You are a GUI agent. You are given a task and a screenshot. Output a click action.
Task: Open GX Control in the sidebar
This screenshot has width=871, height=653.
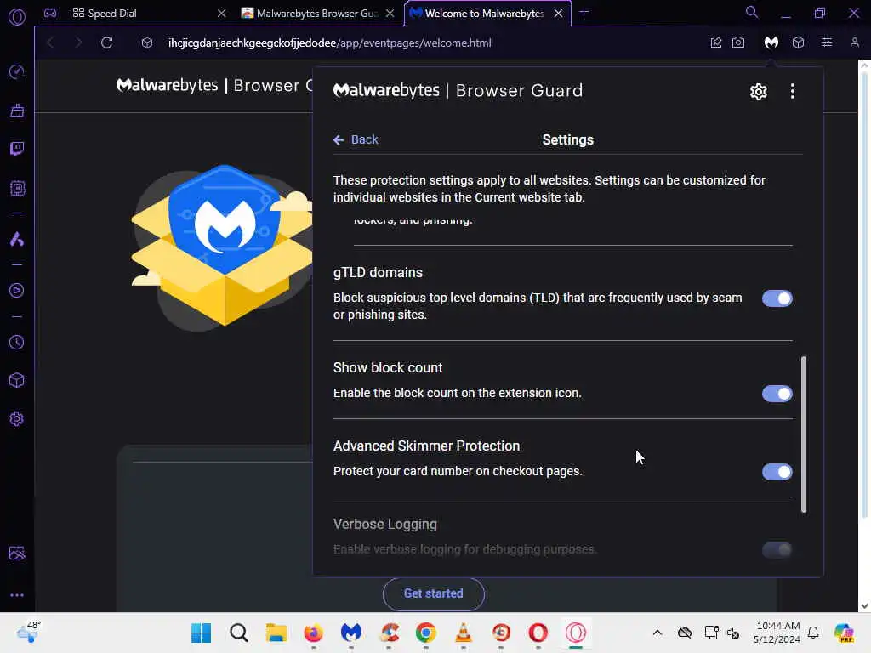coord(17,71)
